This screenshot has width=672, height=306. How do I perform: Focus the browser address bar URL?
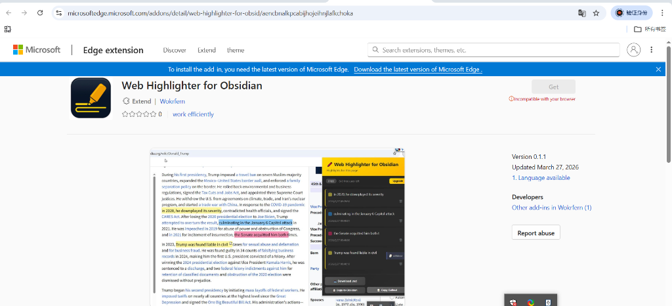tap(211, 13)
